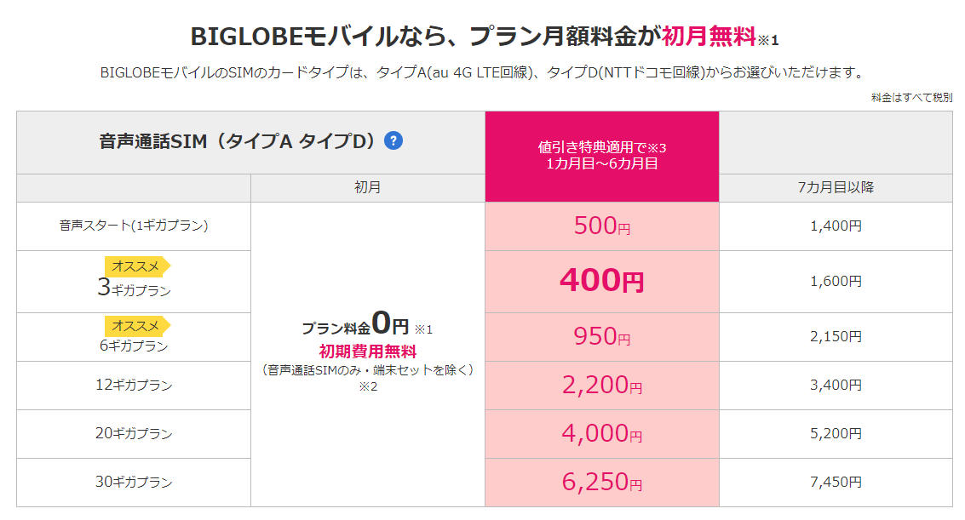The height and width of the screenshot is (520, 965).
Task: Click the 400円 discounted price cell
Action: click(602, 282)
